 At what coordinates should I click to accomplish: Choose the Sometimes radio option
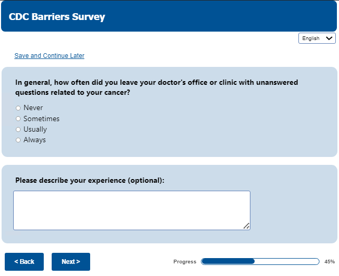click(x=18, y=119)
